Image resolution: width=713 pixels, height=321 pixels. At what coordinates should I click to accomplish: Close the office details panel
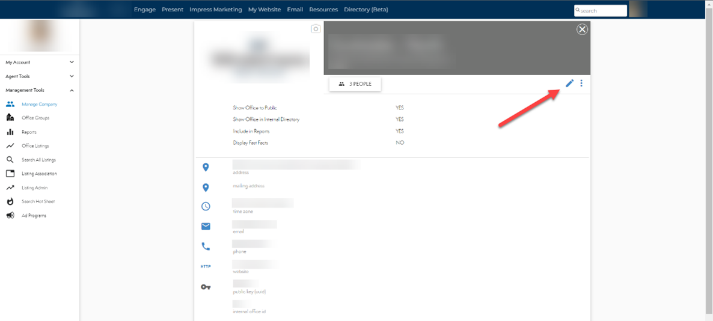tap(581, 29)
